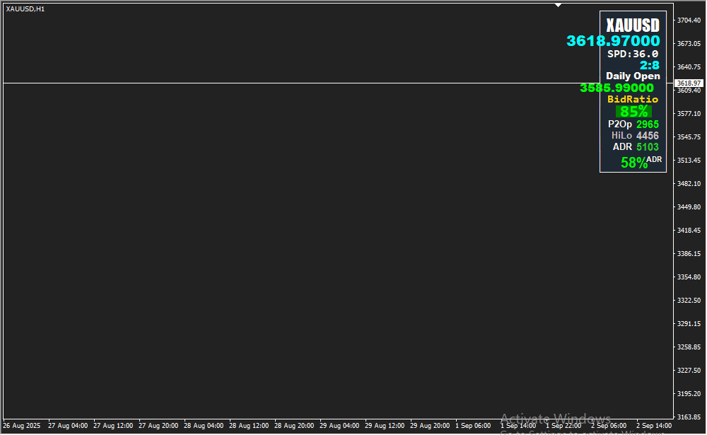The height and width of the screenshot is (435, 707).
Task: Click the 26 Aug 2025 date on time axis
Action: [22, 426]
